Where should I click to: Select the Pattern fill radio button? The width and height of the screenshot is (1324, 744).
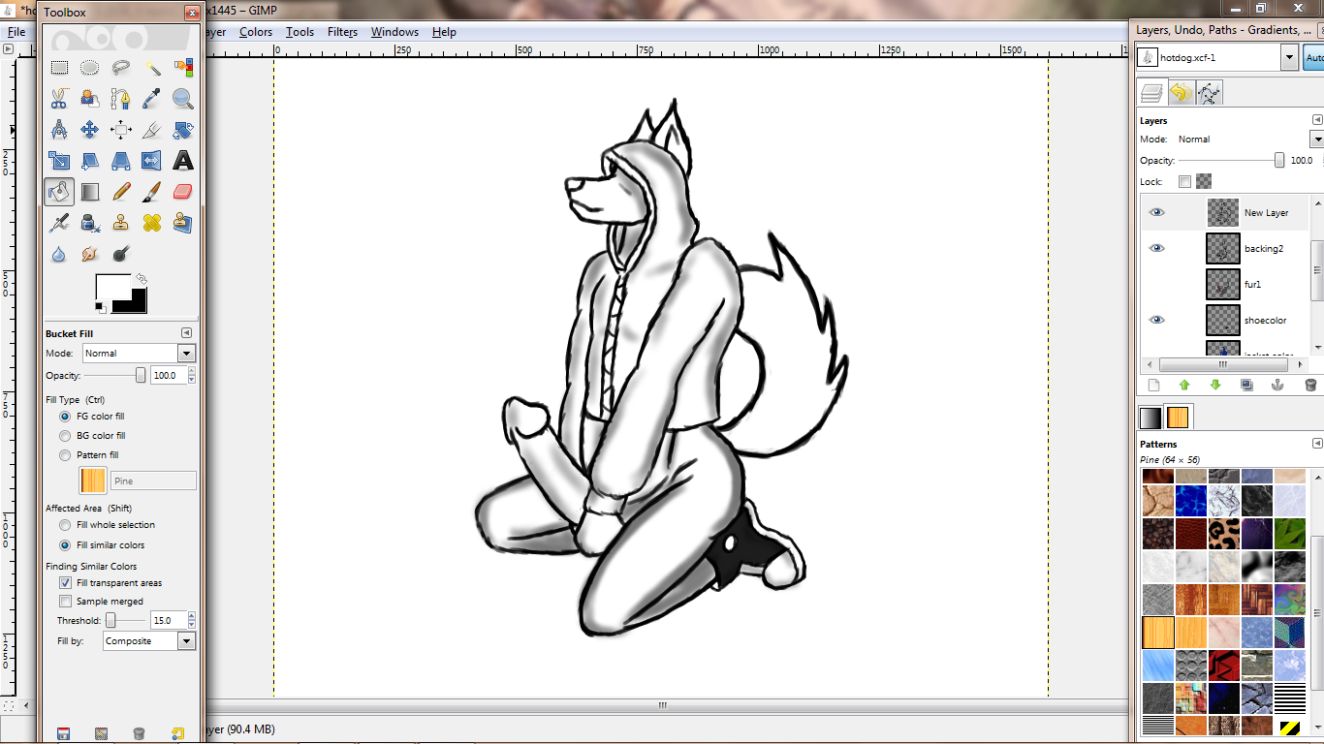coord(66,455)
